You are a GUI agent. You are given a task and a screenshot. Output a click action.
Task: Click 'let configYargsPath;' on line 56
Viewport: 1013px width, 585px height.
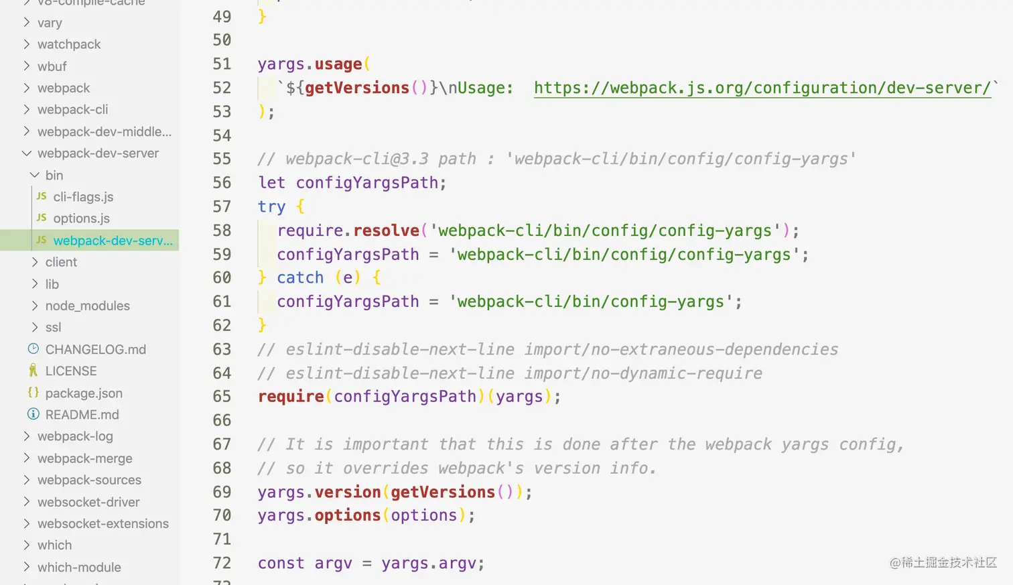tap(352, 183)
